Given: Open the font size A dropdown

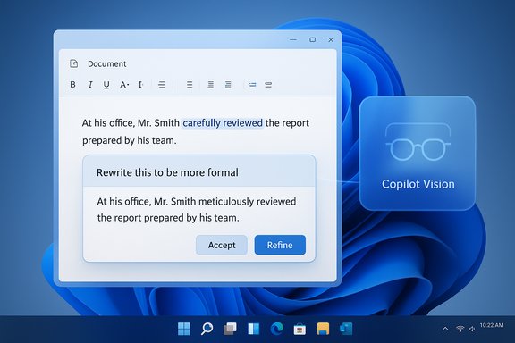Looking at the screenshot, I should 123,85.
